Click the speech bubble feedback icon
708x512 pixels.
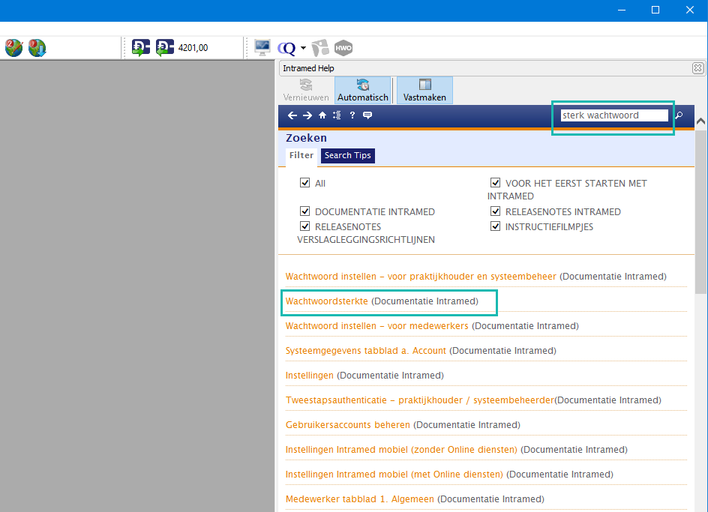pyautogui.click(x=367, y=115)
